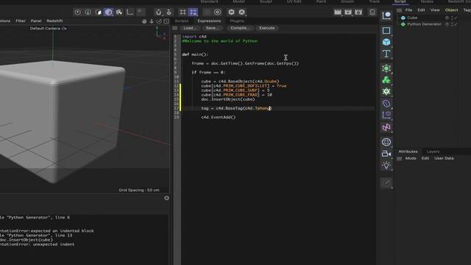Open the Object Manager Edit menu
Image resolution: width=471 pixels, height=265 pixels.
(421, 10)
